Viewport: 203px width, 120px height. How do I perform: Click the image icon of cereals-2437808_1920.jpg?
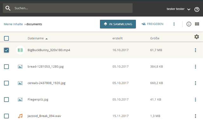pyautogui.click(x=20, y=83)
